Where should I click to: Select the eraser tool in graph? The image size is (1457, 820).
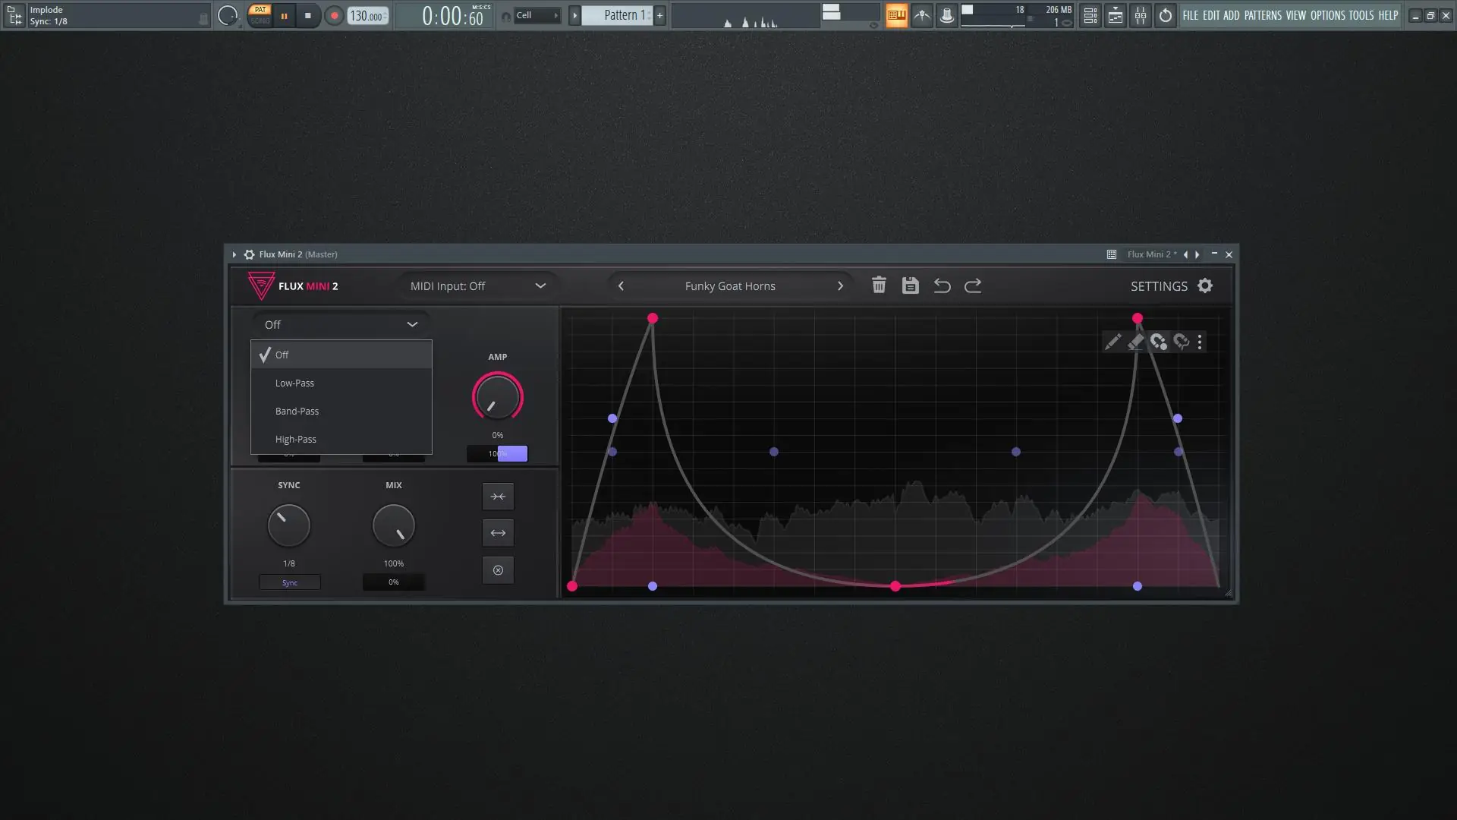(1135, 342)
